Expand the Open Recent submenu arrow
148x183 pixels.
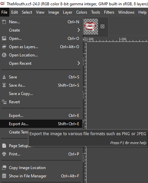(79, 63)
